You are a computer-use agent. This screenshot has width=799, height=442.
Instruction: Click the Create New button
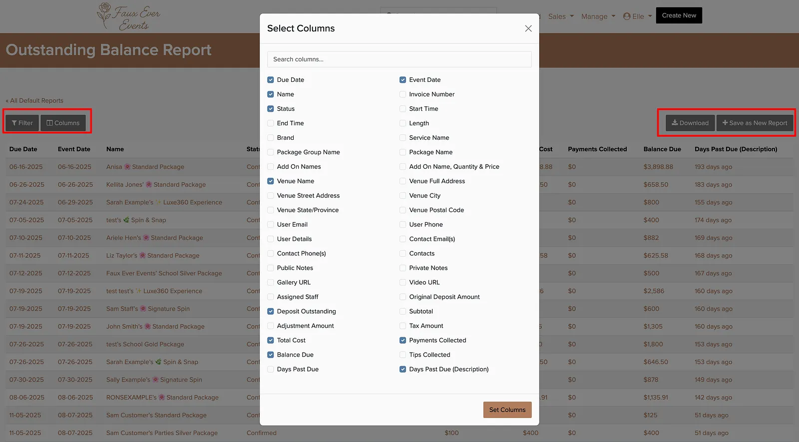pyautogui.click(x=679, y=15)
